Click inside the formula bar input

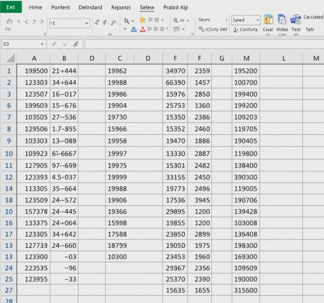(x=202, y=45)
